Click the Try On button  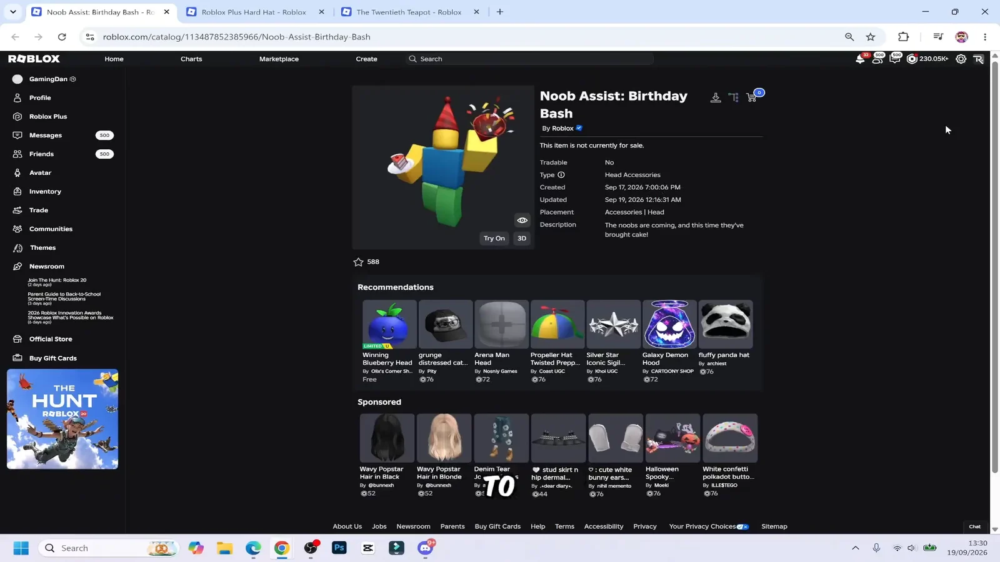pyautogui.click(x=494, y=239)
